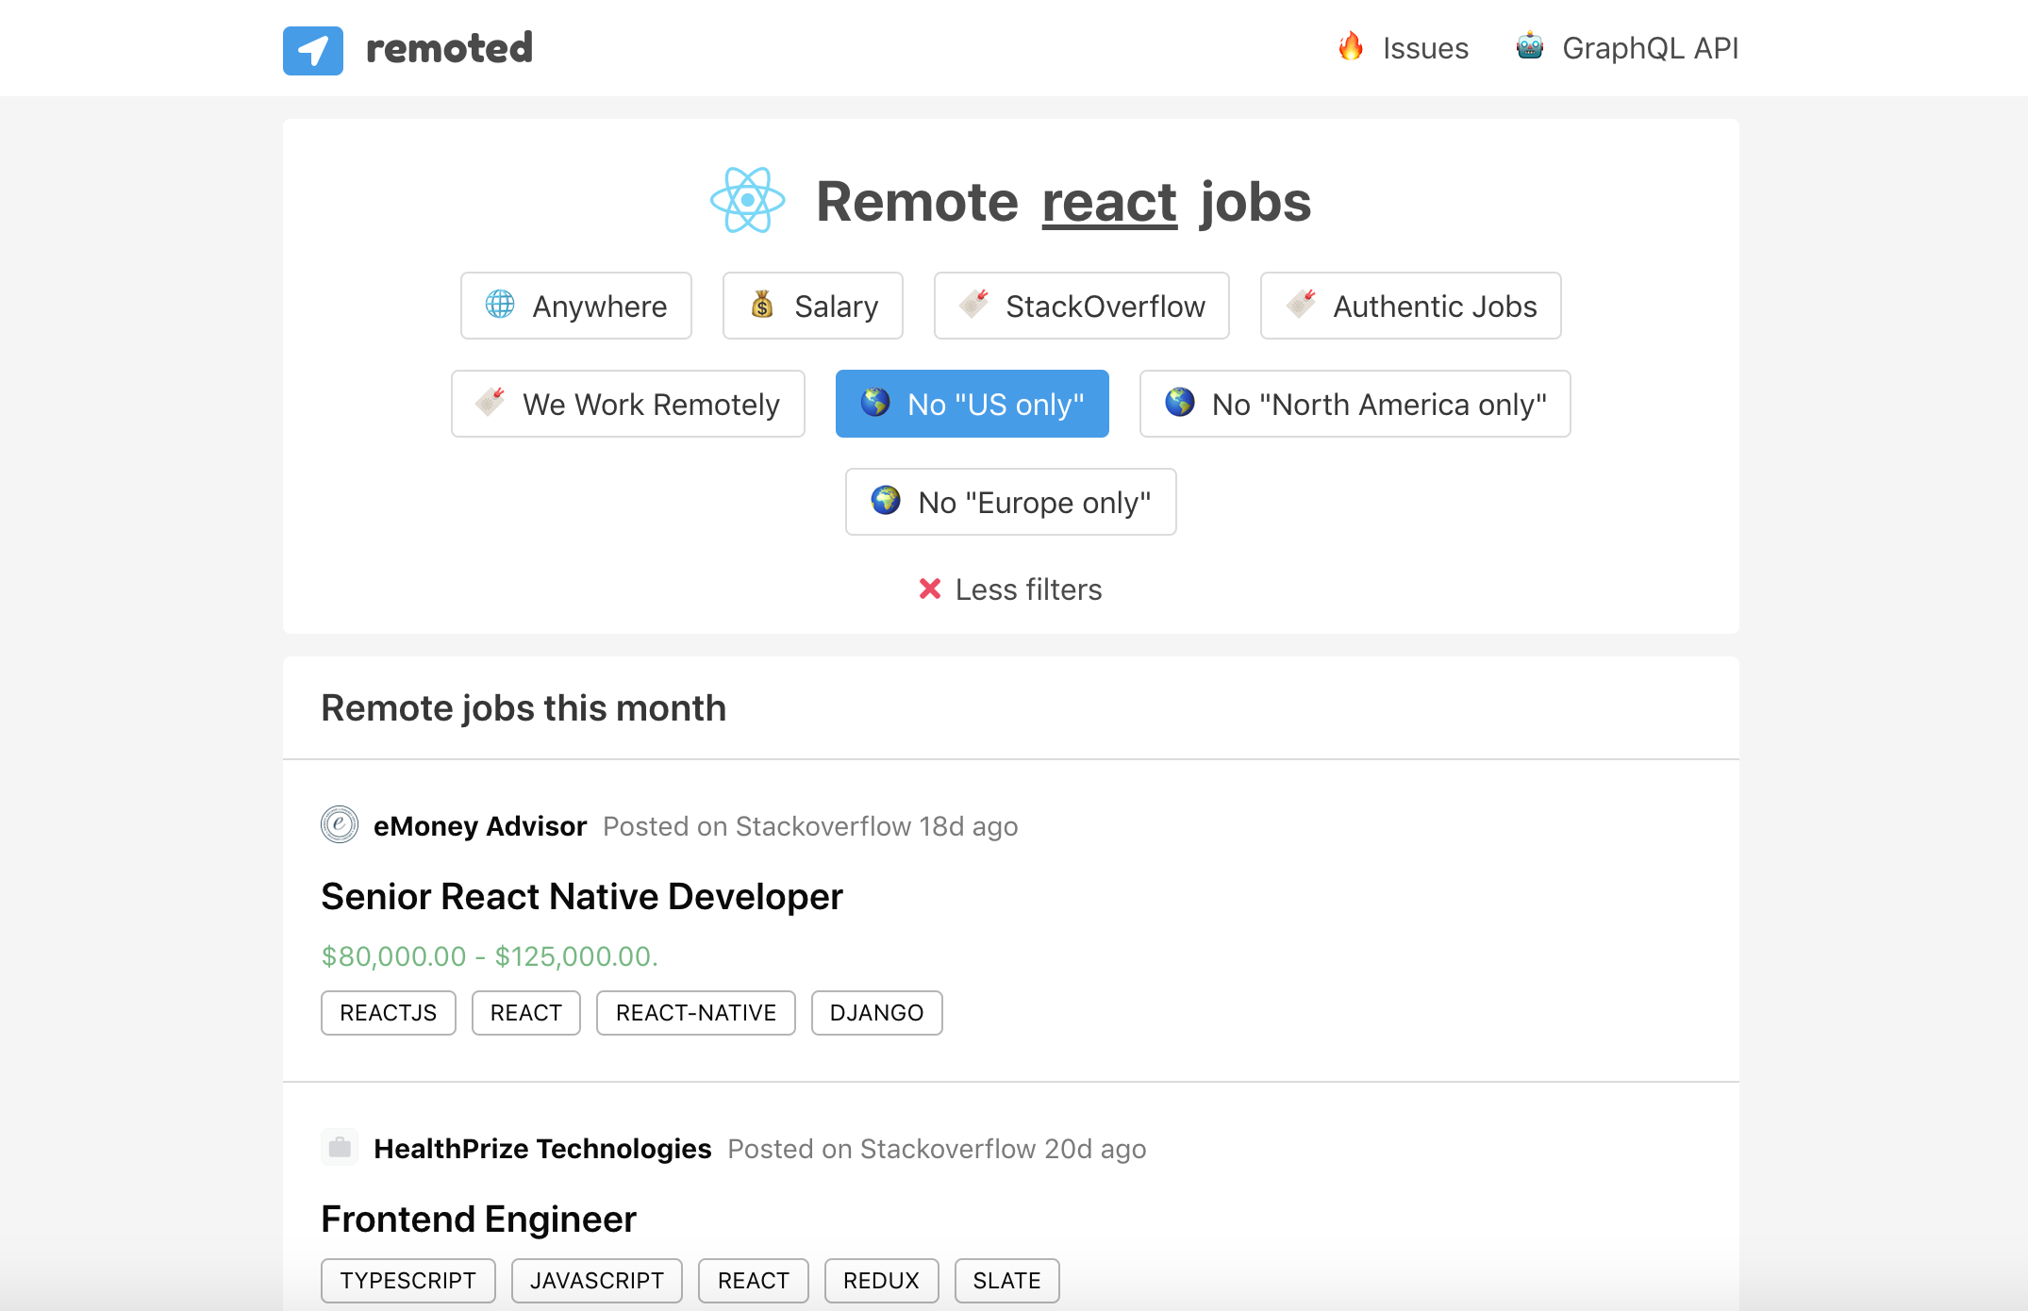This screenshot has height=1311, width=2028.
Task: Enable the We Work Remotely filter
Action: point(627,404)
